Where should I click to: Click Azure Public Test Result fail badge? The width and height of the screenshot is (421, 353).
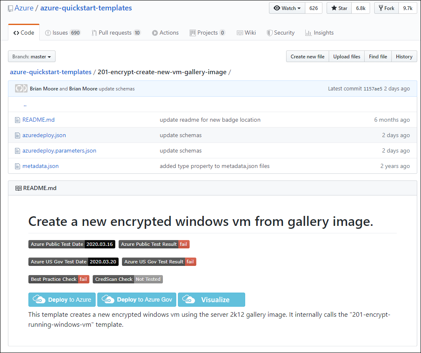click(154, 244)
